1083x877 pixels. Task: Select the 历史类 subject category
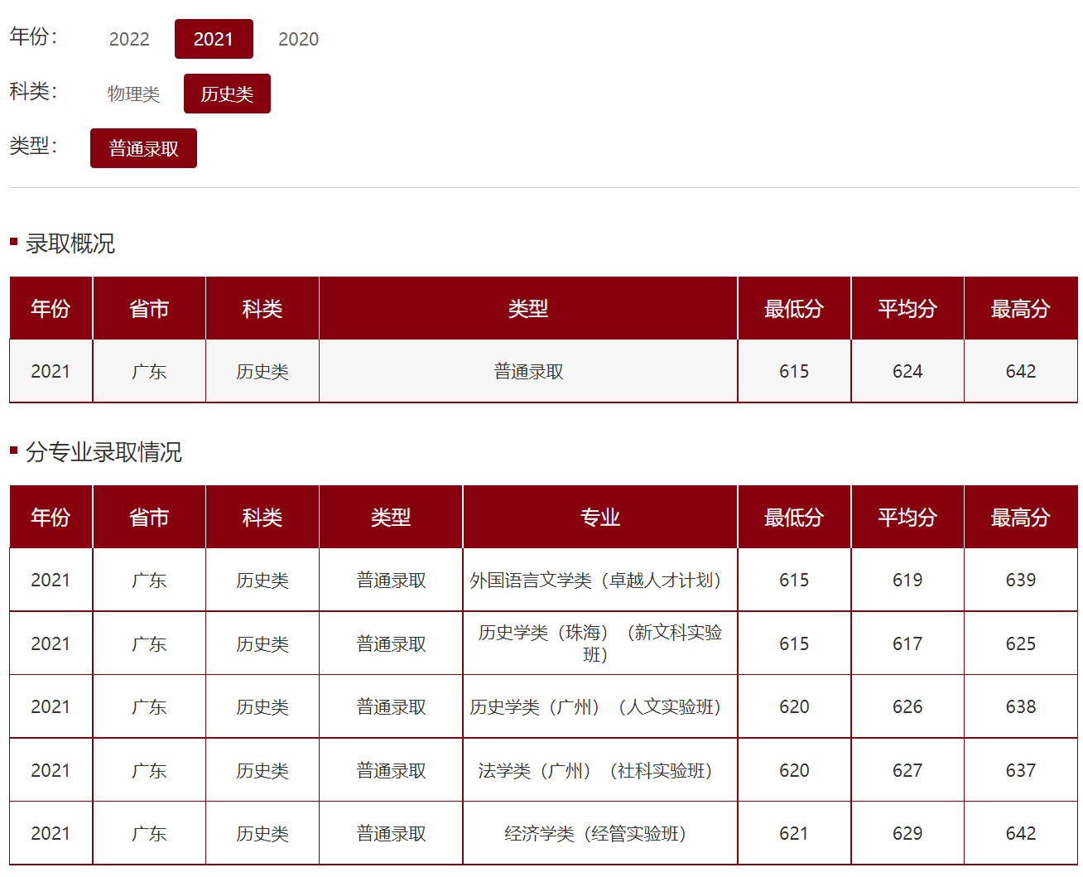click(x=227, y=94)
